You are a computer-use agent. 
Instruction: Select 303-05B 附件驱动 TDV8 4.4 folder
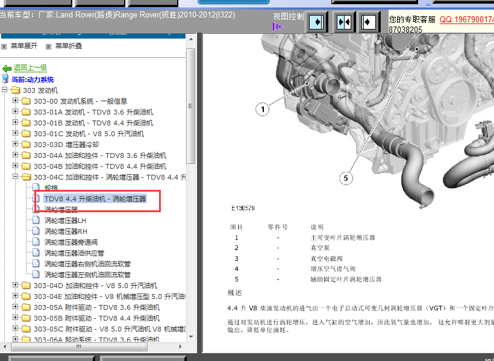click(97, 318)
